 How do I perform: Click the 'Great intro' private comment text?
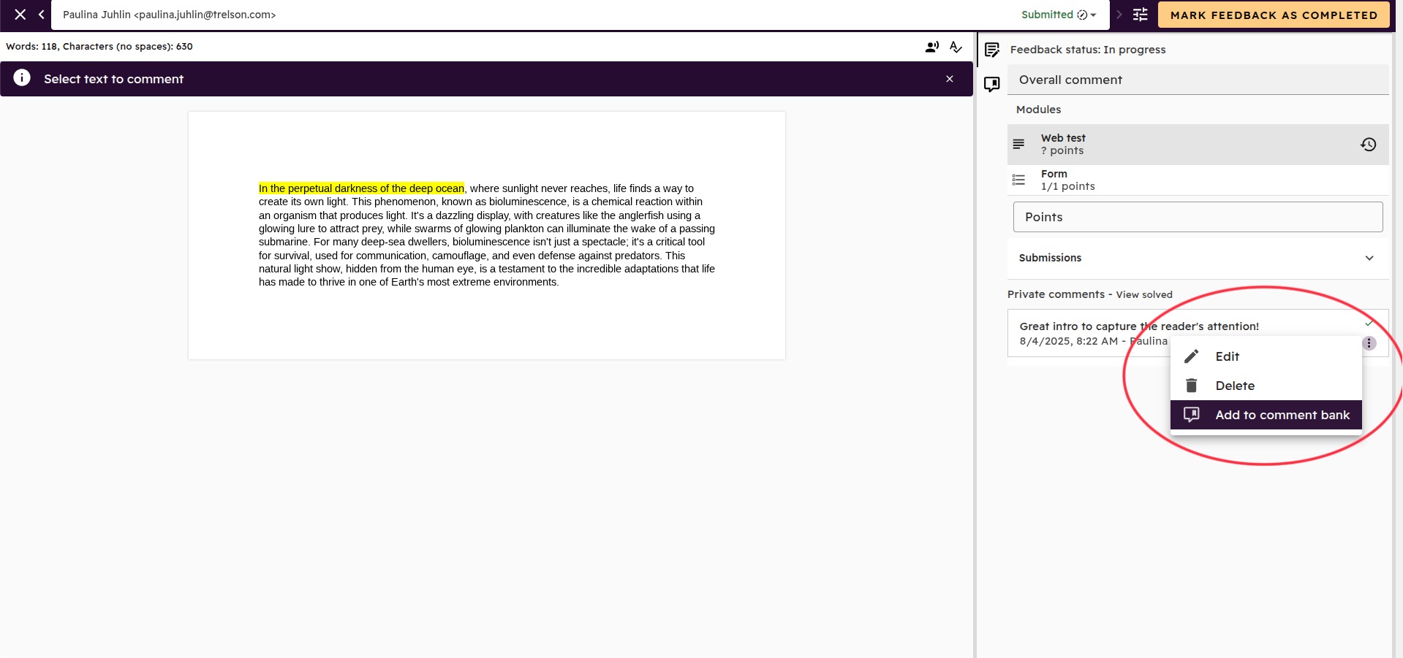tap(1138, 326)
